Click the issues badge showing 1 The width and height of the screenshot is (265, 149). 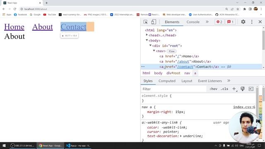point(230,22)
